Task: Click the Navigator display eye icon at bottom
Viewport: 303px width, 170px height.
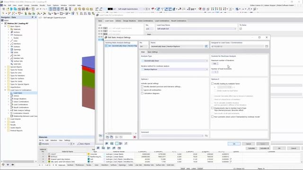Action: point(8,165)
